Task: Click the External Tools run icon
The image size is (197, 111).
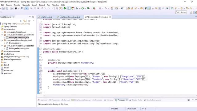Action: [x=94, y=8]
